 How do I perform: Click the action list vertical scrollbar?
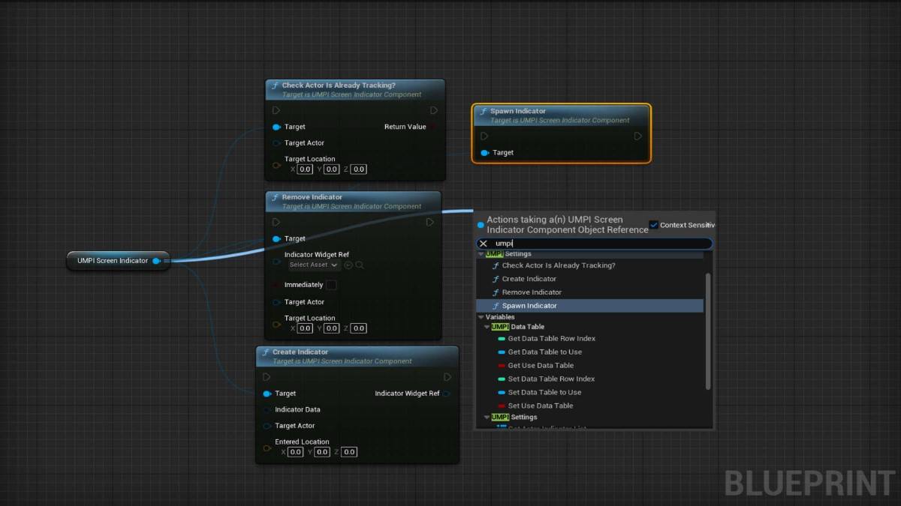tap(708, 331)
